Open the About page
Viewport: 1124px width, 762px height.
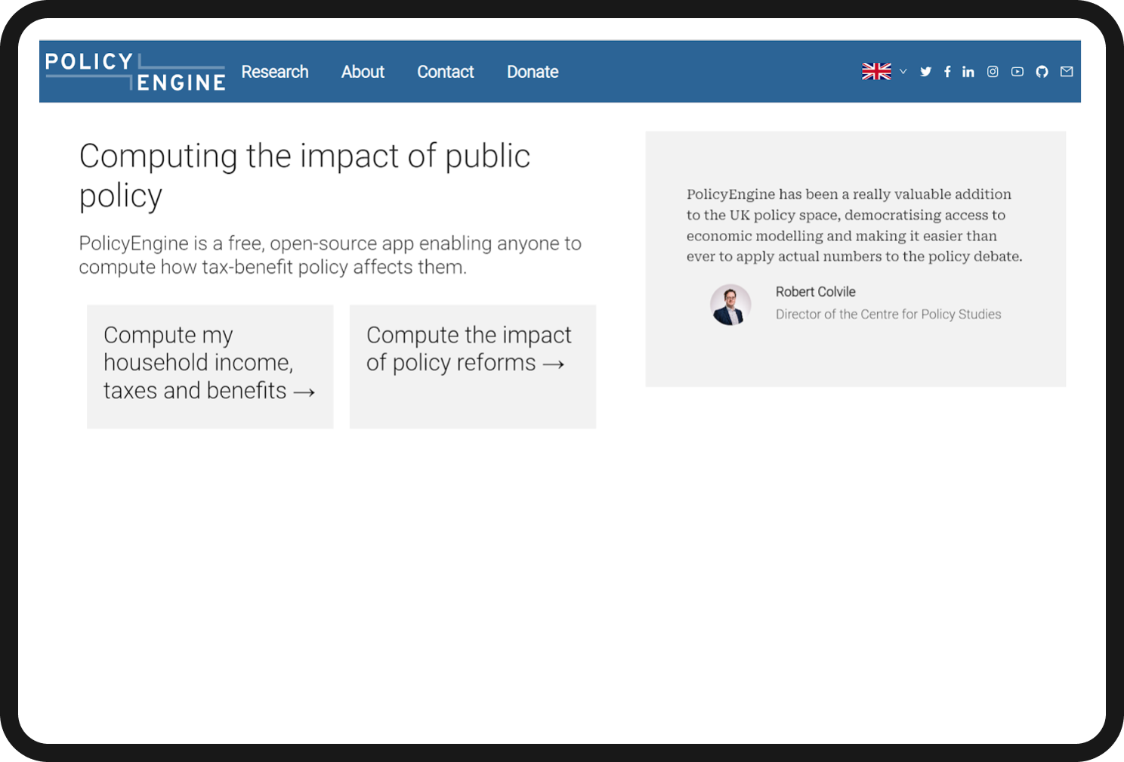[363, 72]
